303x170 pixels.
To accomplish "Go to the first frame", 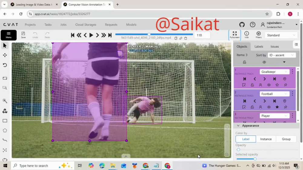I will coord(73,35).
